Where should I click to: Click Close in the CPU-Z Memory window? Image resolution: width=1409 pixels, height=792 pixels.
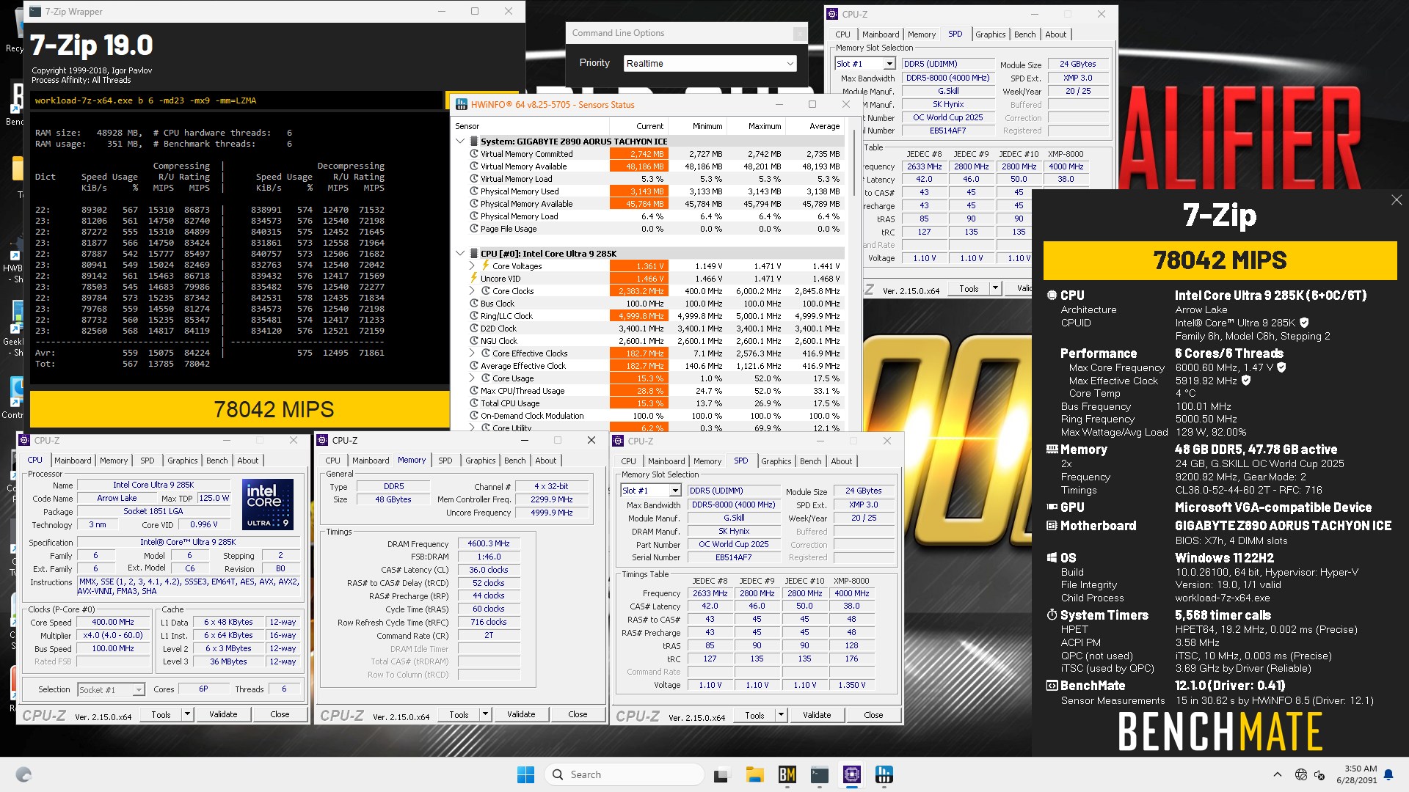pos(578,714)
